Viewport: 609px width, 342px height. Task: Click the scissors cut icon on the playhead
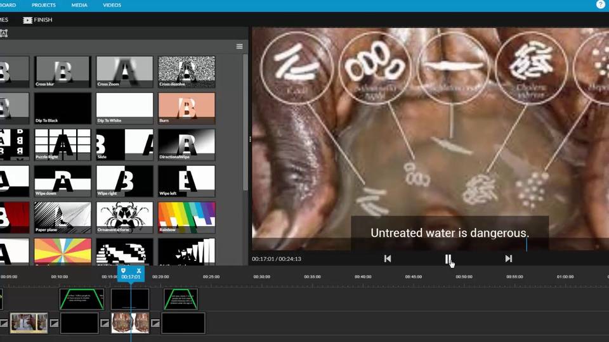[139, 271]
